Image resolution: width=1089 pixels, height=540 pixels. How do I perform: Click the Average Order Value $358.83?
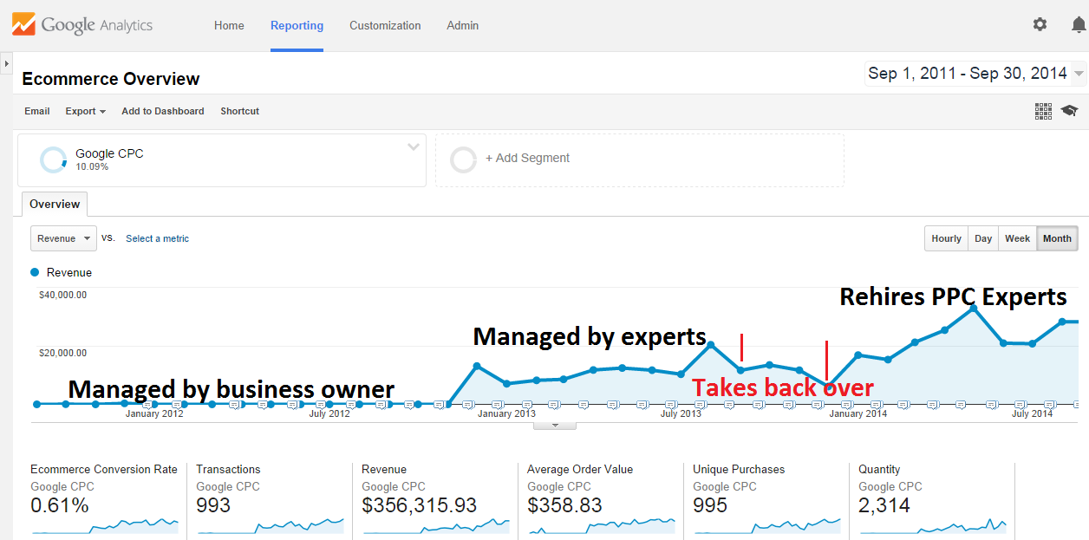[x=564, y=505]
